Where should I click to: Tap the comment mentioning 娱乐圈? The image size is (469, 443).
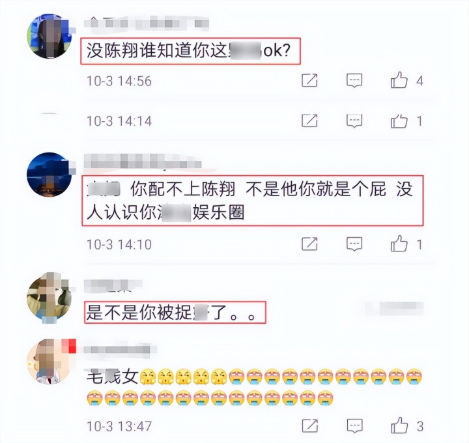(x=253, y=201)
